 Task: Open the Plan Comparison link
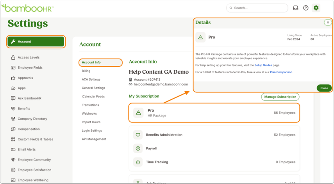click(281, 72)
